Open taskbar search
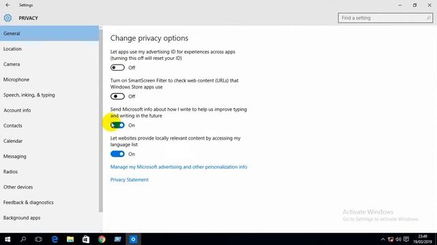 (x=23, y=239)
